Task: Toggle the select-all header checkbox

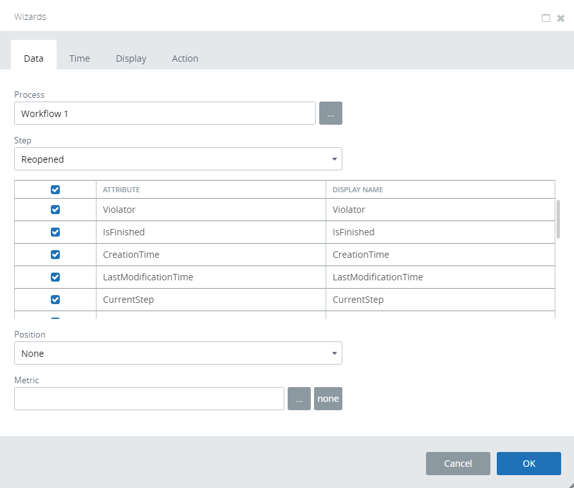Action: (x=55, y=190)
